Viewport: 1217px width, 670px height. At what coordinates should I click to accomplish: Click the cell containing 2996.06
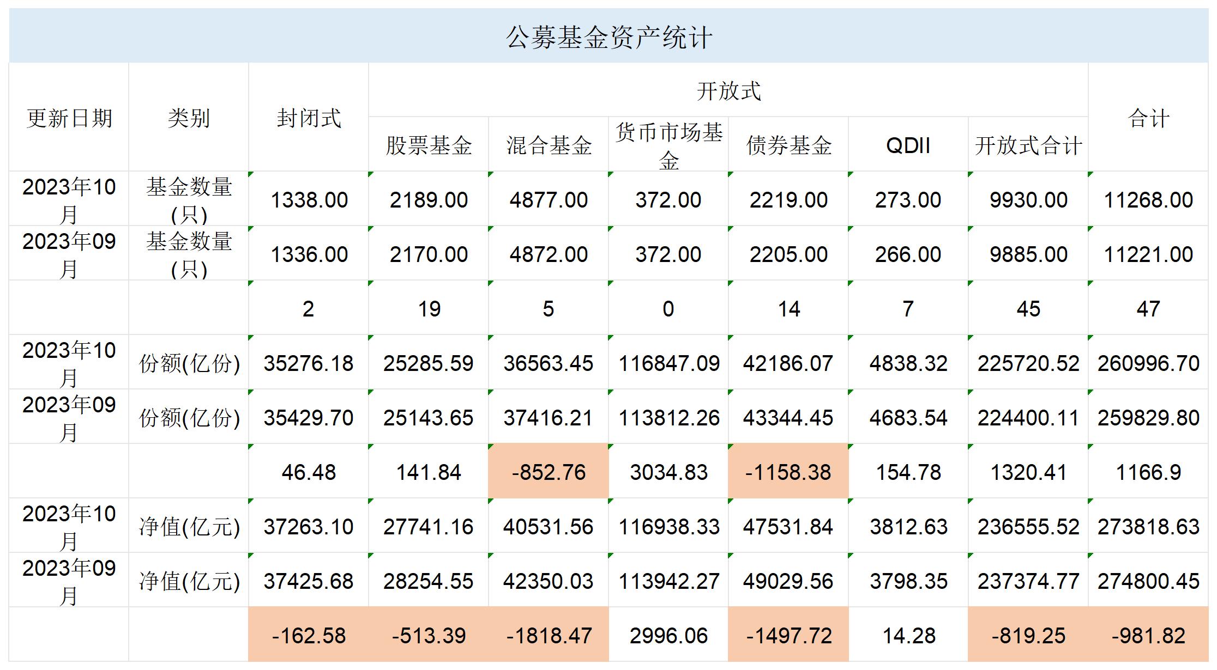point(668,635)
